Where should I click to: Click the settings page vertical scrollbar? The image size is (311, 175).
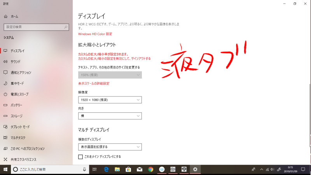(309, 115)
